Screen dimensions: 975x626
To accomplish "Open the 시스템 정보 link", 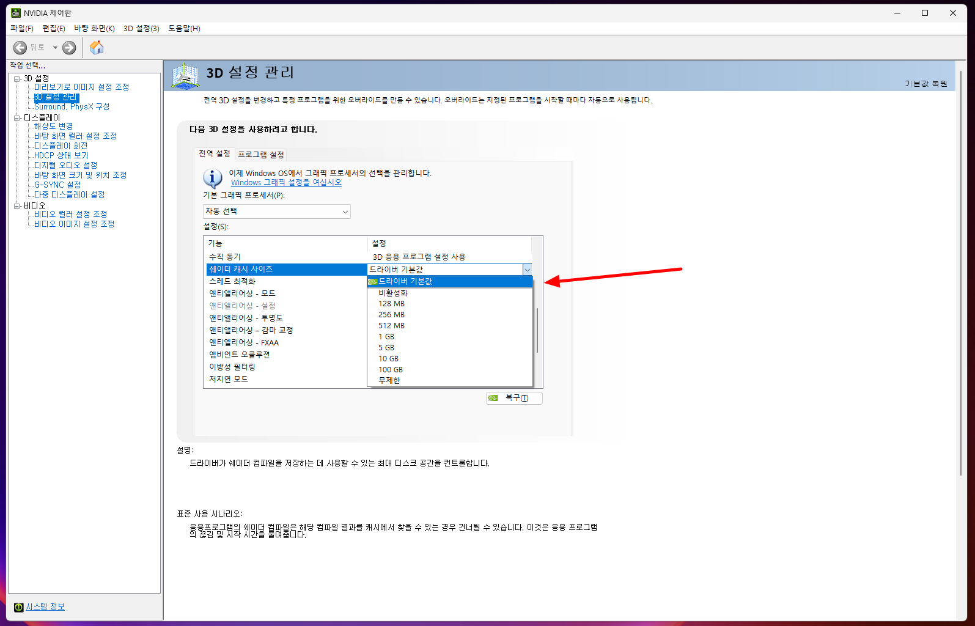I will (45, 607).
